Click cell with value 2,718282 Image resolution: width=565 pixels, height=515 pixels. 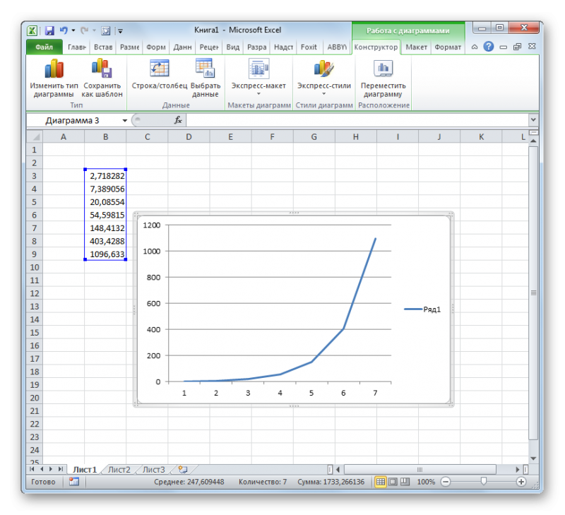point(105,176)
